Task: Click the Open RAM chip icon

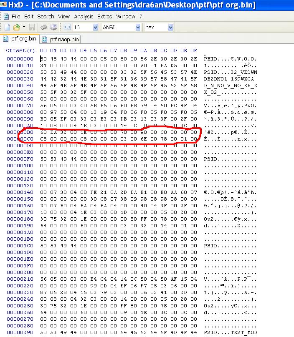Action: click(44, 27)
